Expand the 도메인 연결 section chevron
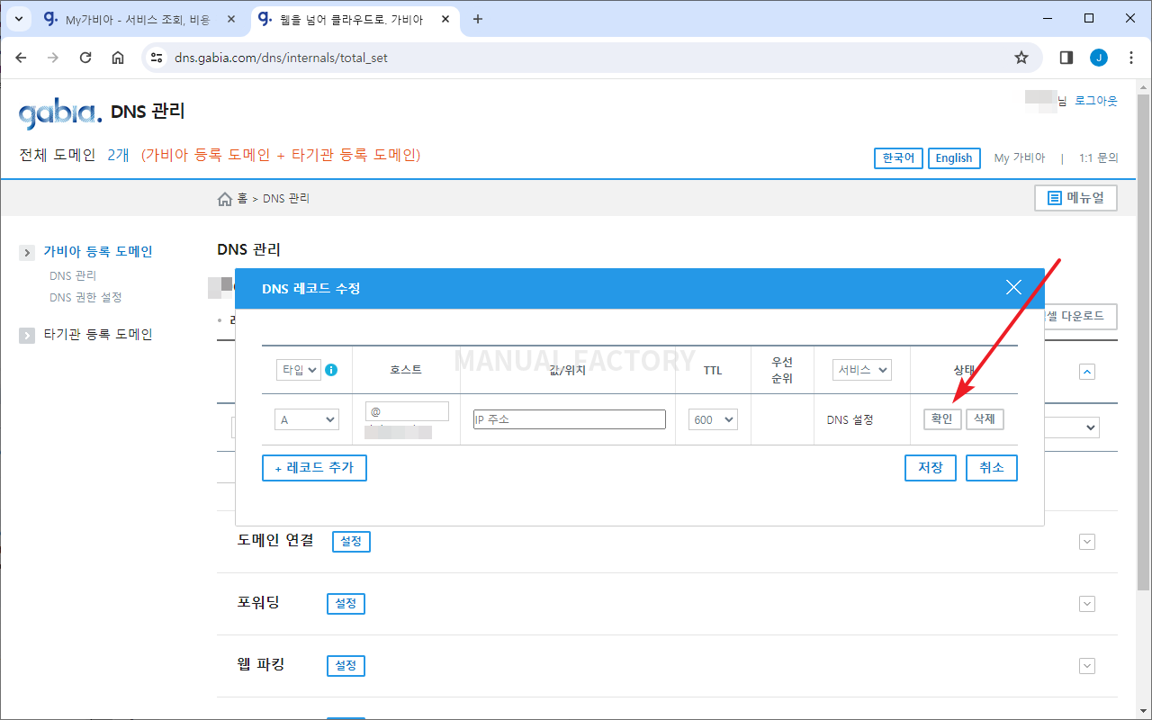 (1087, 542)
